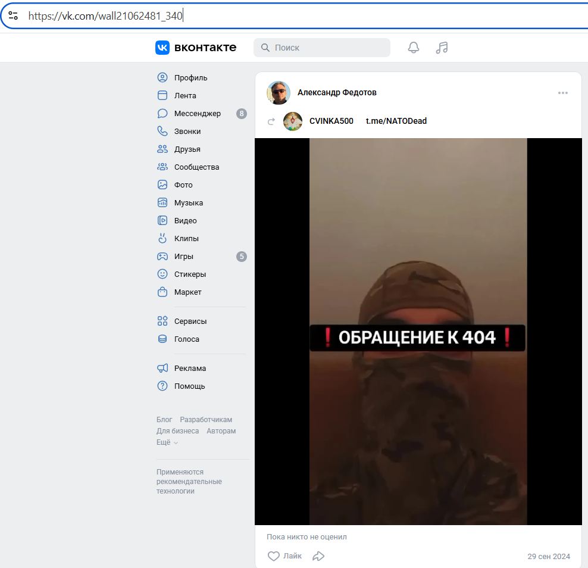
Task: Click the share arrow below the post
Action: point(318,555)
